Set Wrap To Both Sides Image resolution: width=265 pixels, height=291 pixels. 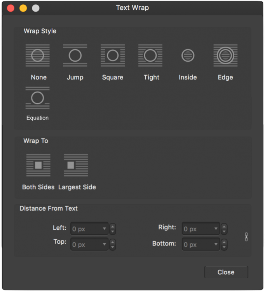38,165
